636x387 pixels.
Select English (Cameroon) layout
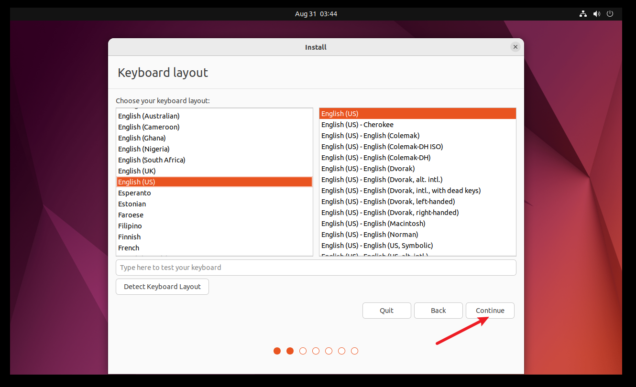pos(214,127)
